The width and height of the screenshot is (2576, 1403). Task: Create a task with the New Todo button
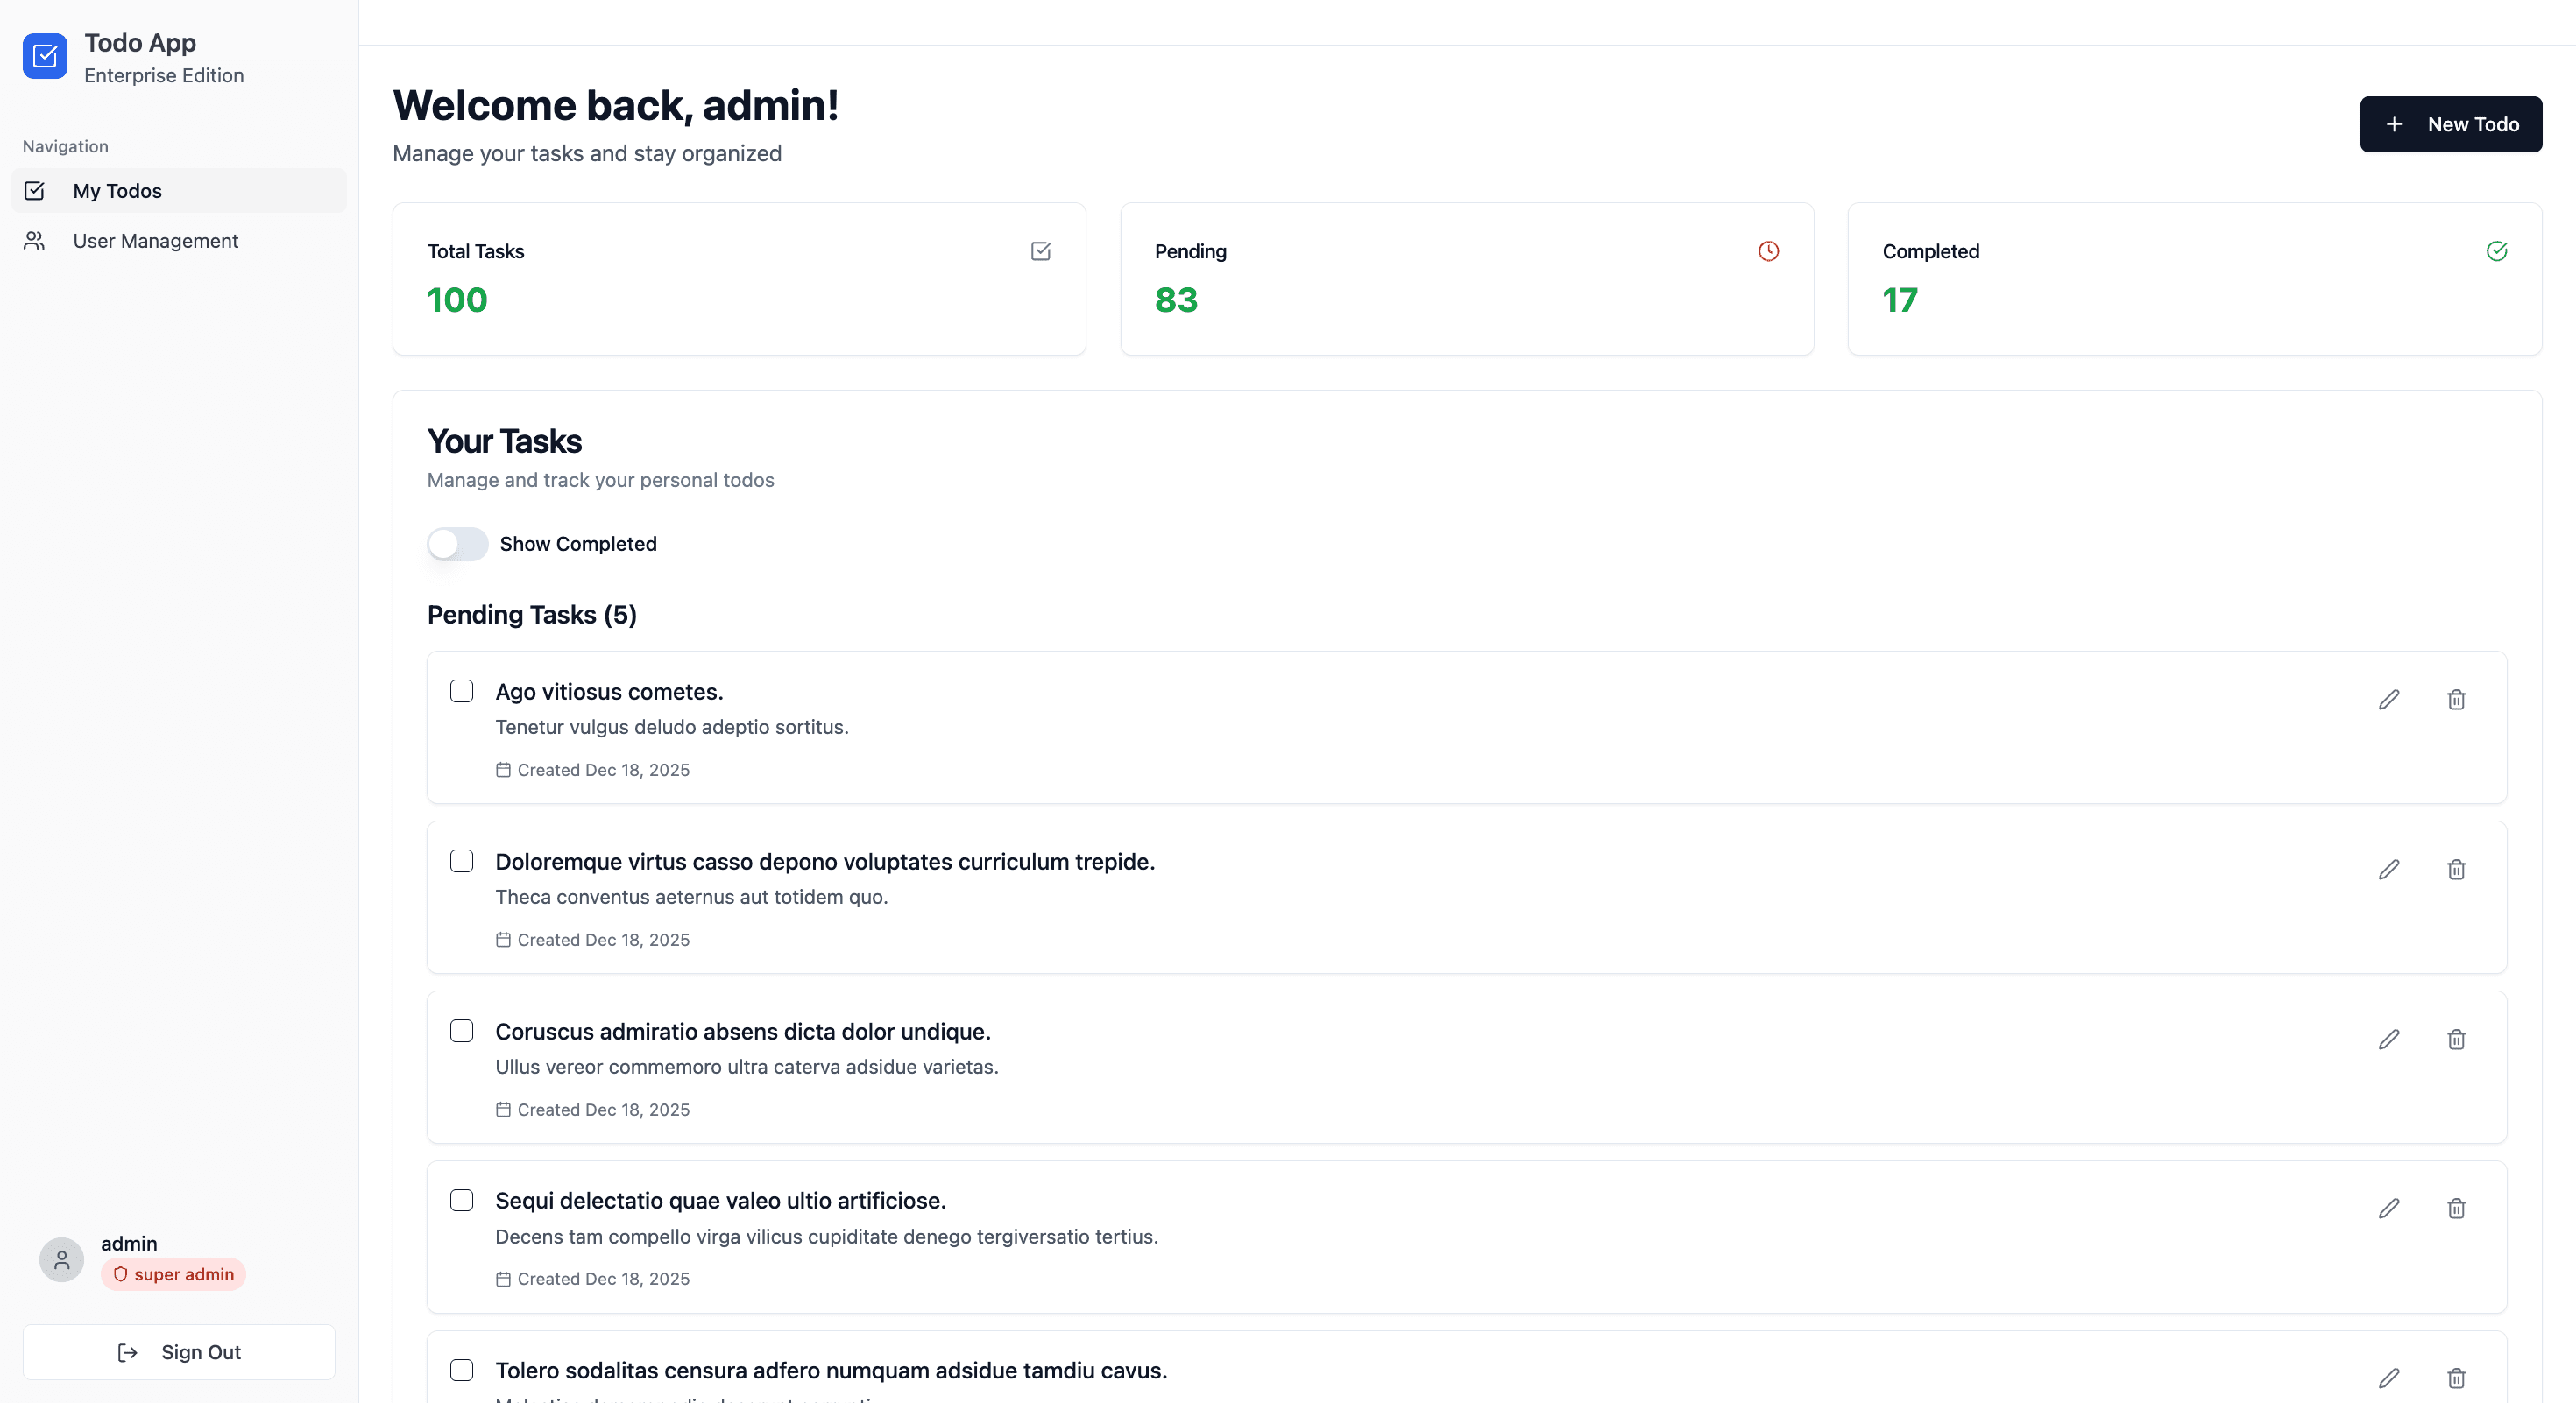click(x=2451, y=123)
